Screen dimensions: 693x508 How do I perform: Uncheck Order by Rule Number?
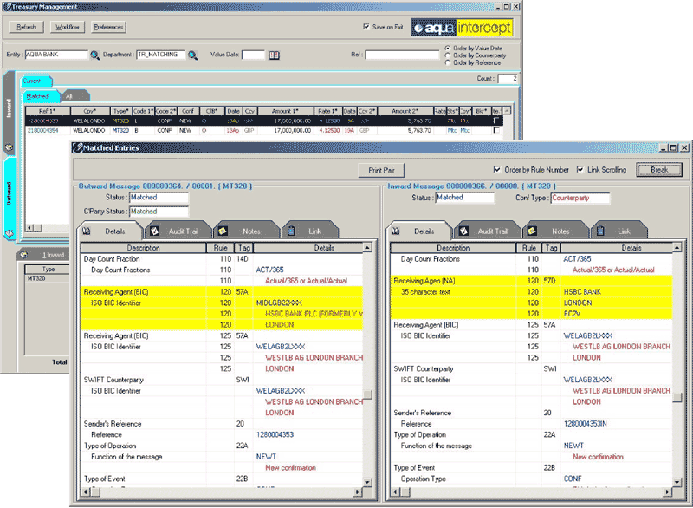(496, 169)
